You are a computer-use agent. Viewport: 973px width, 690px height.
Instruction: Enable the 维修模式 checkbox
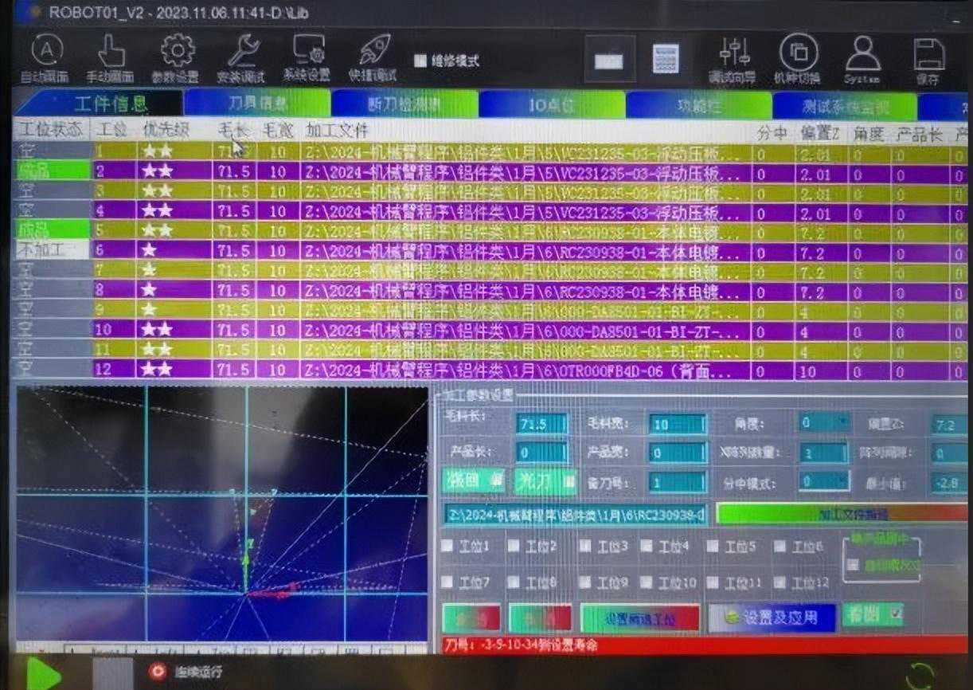coord(420,61)
